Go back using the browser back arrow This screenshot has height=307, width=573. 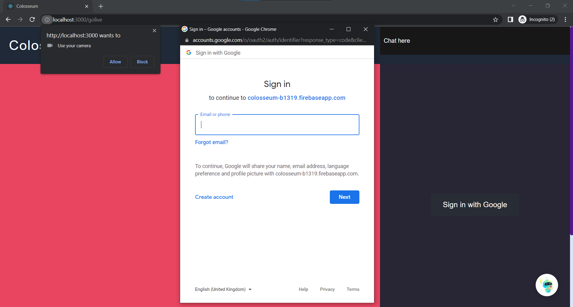8,19
